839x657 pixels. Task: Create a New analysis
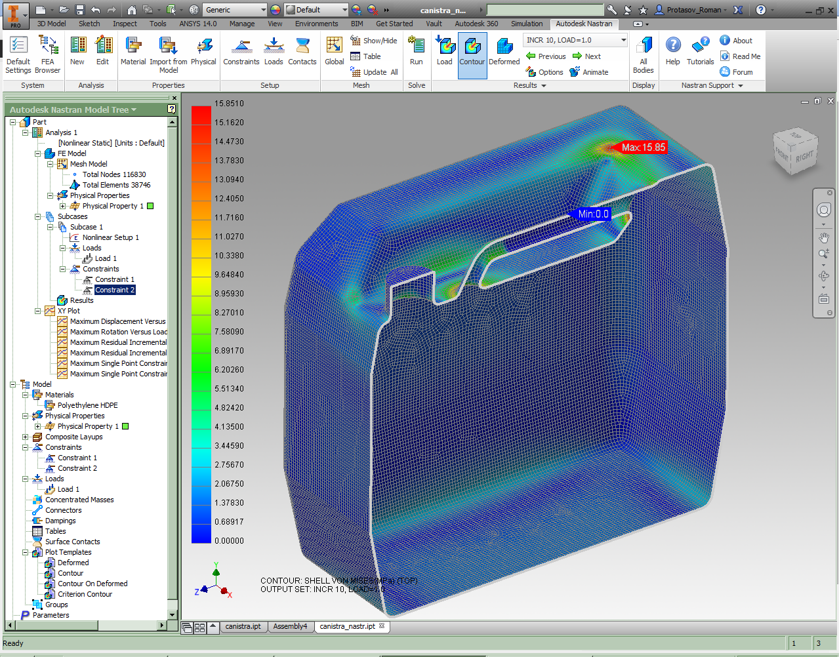(x=77, y=51)
